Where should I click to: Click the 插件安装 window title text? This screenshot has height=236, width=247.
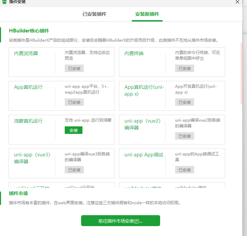click(17, 2)
